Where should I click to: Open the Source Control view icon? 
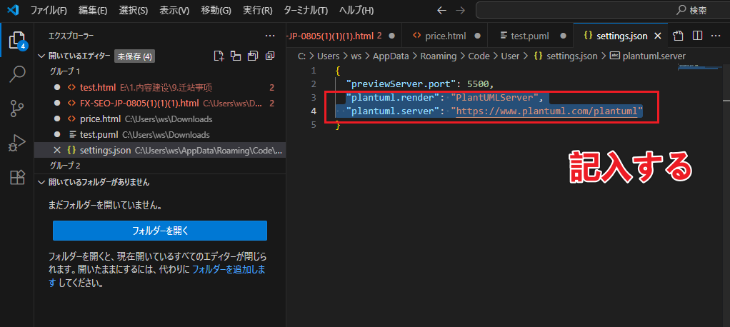[x=16, y=108]
